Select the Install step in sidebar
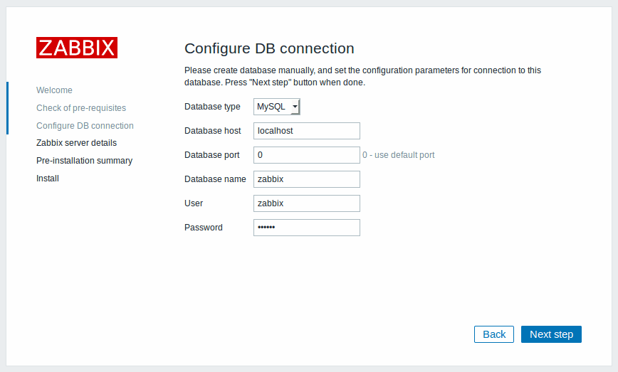 tap(48, 179)
